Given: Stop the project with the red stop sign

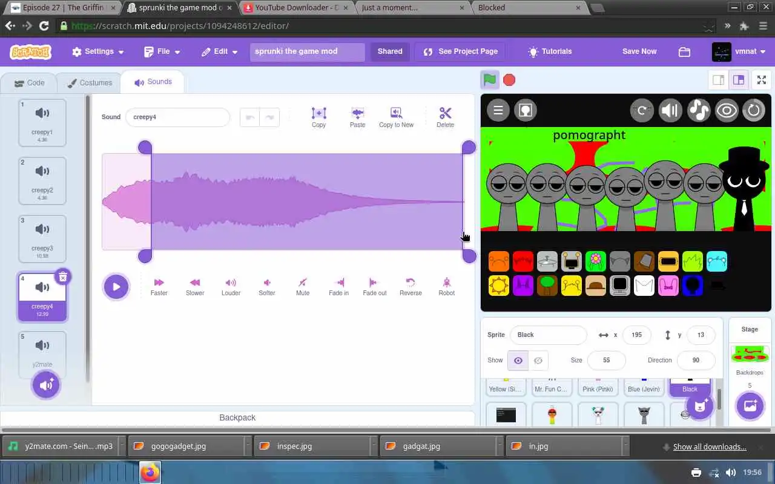Looking at the screenshot, I should [509, 80].
